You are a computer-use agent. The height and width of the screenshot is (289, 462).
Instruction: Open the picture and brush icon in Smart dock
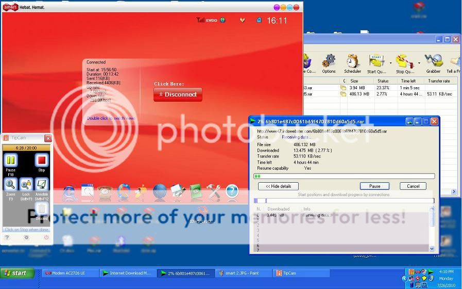(178, 191)
